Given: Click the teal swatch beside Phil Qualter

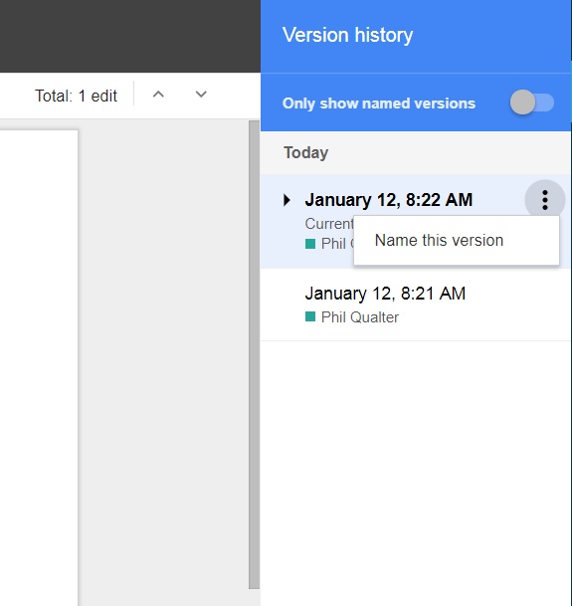Looking at the screenshot, I should tap(310, 316).
